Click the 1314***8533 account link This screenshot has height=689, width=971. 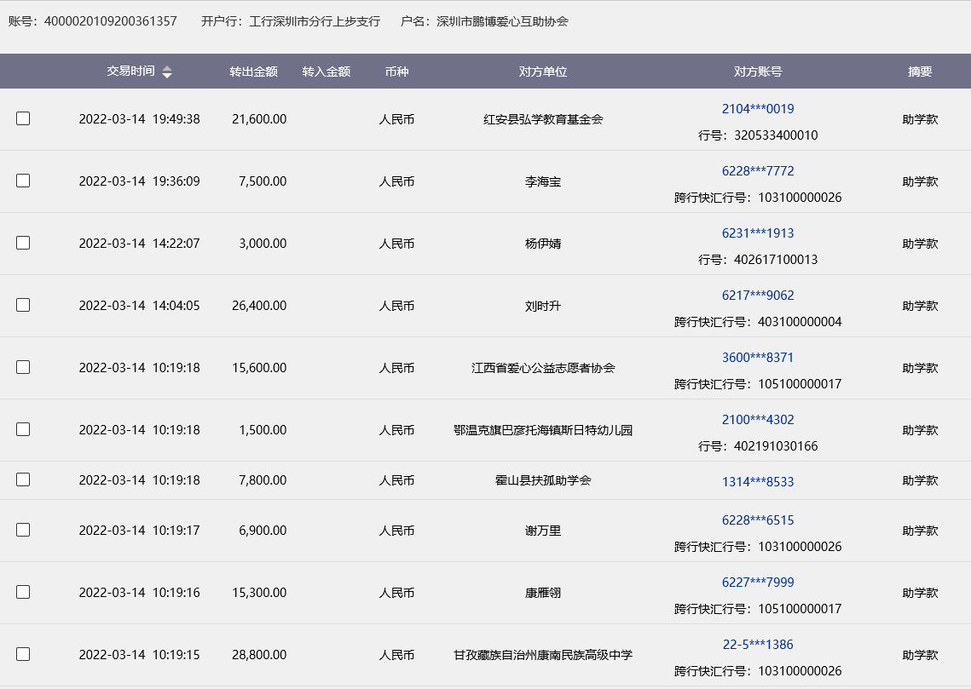coord(758,482)
